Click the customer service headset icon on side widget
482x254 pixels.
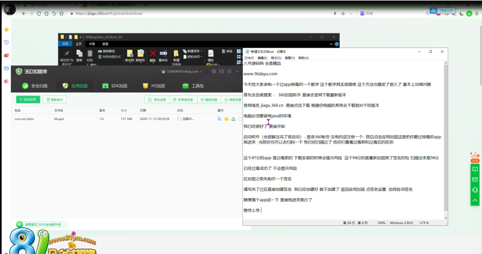pos(475,190)
